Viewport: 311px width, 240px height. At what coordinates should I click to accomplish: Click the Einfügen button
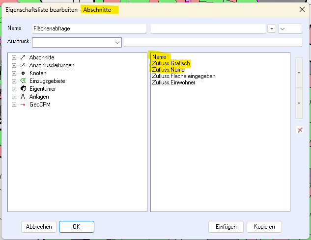click(x=226, y=227)
